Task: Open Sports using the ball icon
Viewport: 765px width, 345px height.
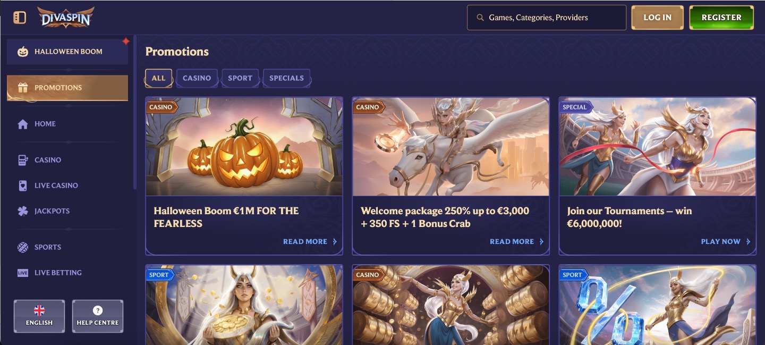Action: pos(23,247)
